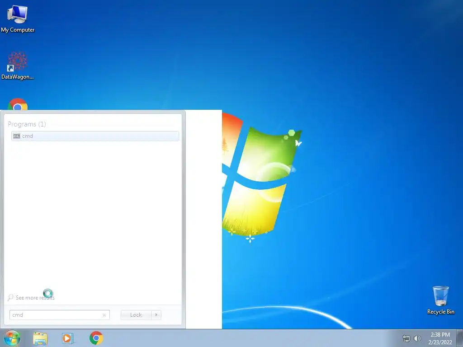Open the Recycle Bin
This screenshot has height=347, width=463.
[x=440, y=300]
